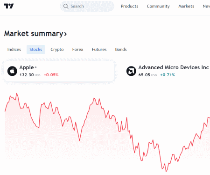Viewport: 210px width, 175px height.
Task: Switch to the Crypto tab
Action: [x=57, y=50]
